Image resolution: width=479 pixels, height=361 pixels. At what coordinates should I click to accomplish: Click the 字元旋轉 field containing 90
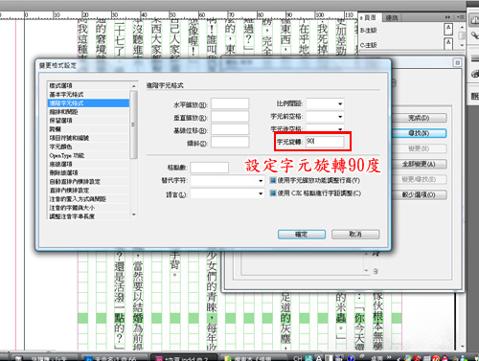[325, 142]
